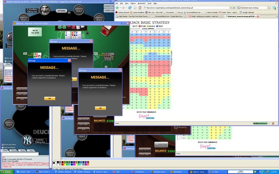
Task: Enable the 'Auto-post blinds' checkbox at bottom left
Action: tap(2, 147)
